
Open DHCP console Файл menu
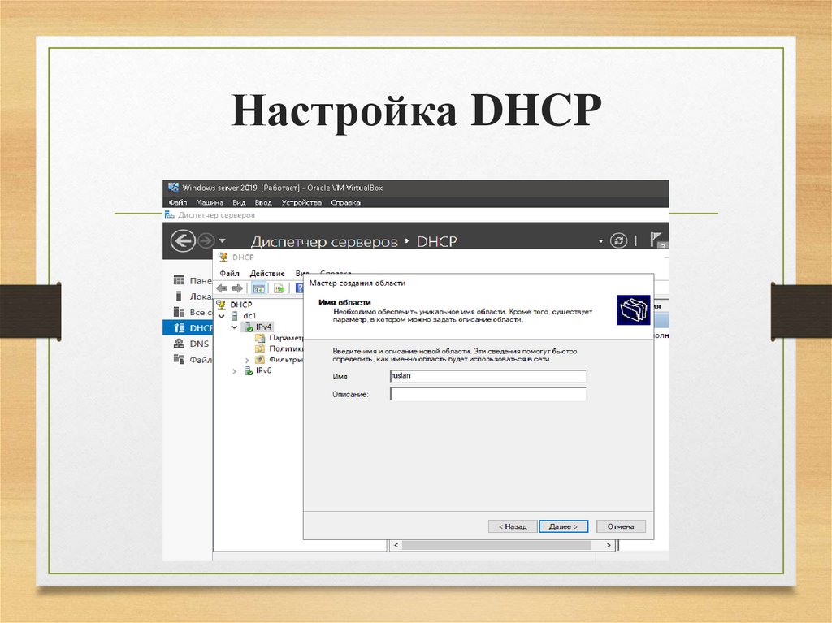(x=230, y=273)
